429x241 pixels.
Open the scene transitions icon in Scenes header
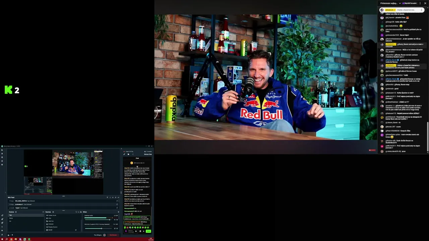coord(43,212)
